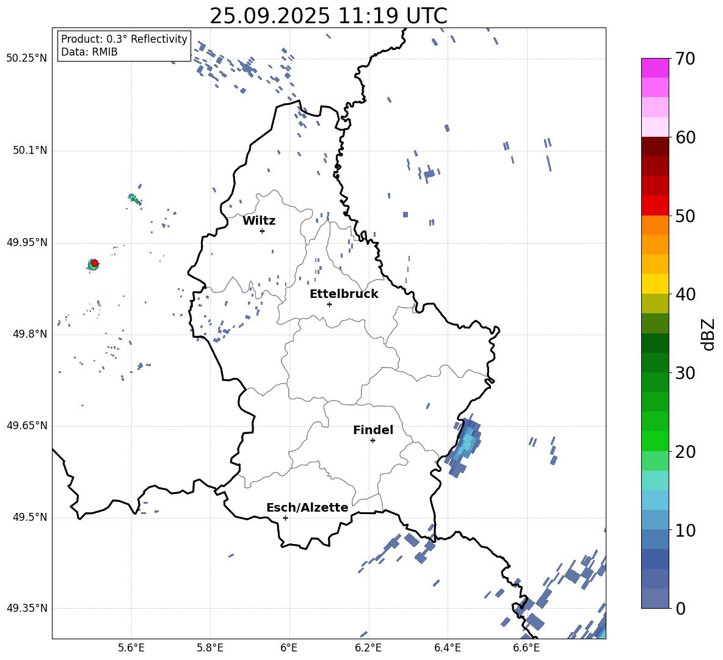Click the 50.1°N latitude tick label
Screen dimensions: 723x660
30,151
